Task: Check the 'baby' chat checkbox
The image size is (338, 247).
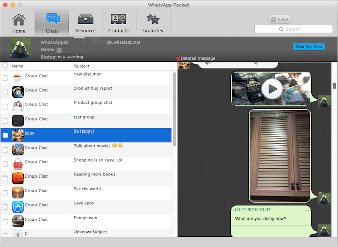Action: point(5,135)
